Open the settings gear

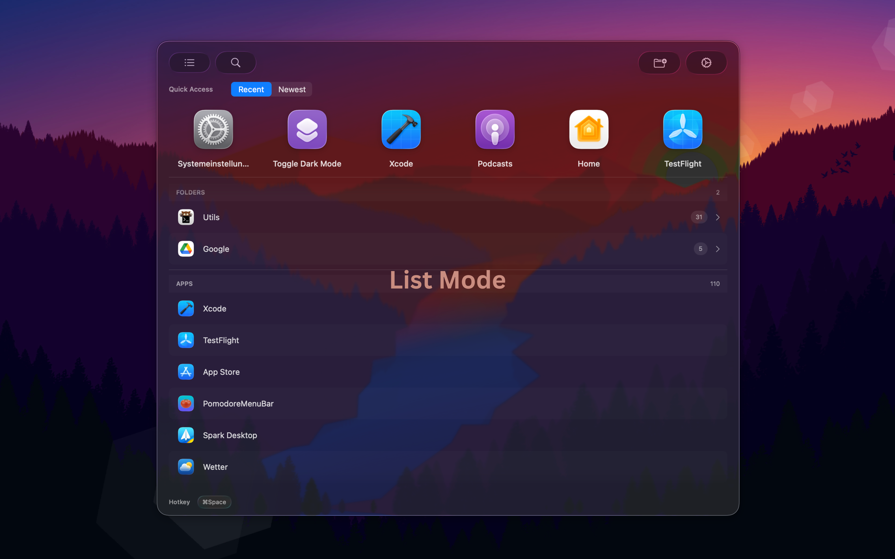706,62
